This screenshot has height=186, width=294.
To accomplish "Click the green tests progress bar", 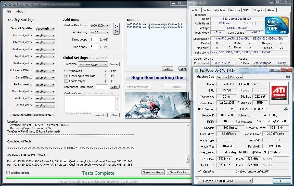I will (98, 178).
